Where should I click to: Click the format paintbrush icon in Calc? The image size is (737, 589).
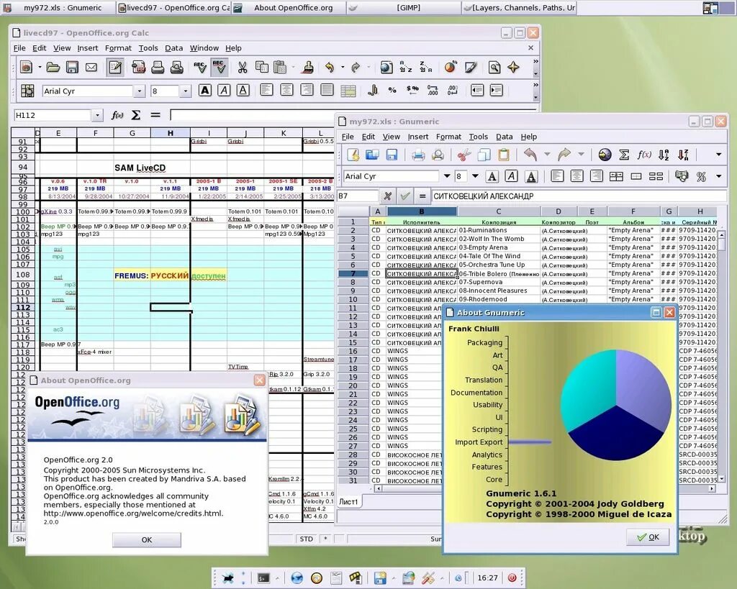click(x=309, y=68)
